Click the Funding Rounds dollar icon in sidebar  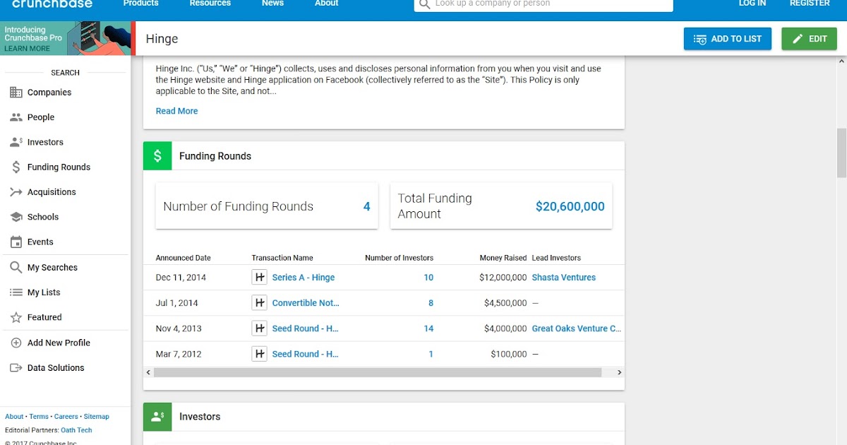click(x=16, y=167)
